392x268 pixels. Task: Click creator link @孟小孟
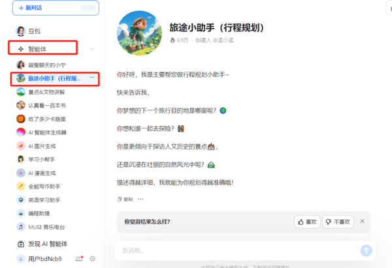click(x=222, y=40)
